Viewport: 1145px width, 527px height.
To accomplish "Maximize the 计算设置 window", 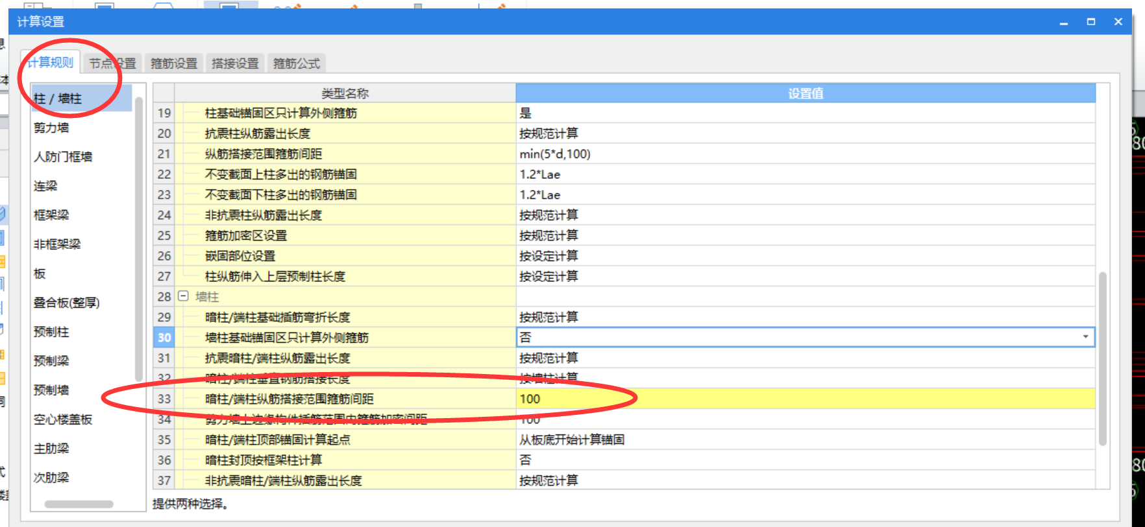I will (x=1091, y=21).
